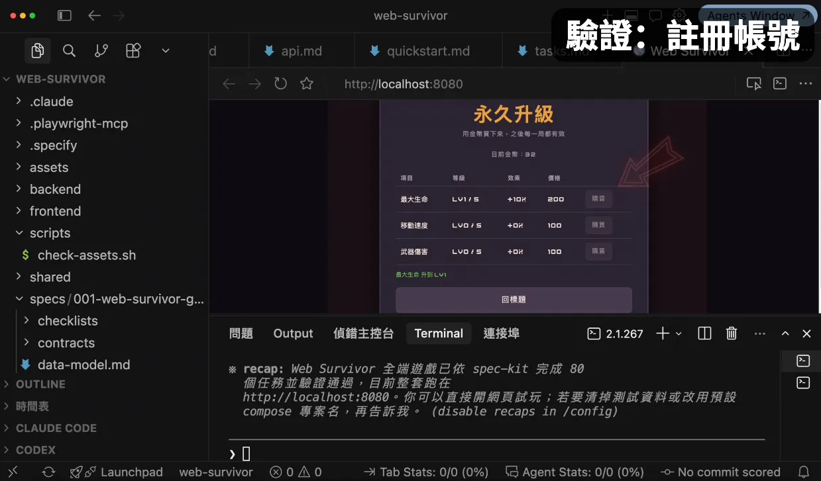821x481 pixels.
Task: Select the Terminal panel tab
Action: pyautogui.click(x=439, y=333)
